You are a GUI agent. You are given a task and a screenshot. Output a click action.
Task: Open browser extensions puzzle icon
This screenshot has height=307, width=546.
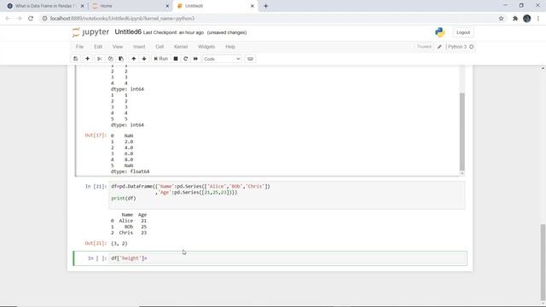pyautogui.click(x=515, y=19)
